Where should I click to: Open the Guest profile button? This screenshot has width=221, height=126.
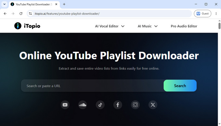[202, 14]
